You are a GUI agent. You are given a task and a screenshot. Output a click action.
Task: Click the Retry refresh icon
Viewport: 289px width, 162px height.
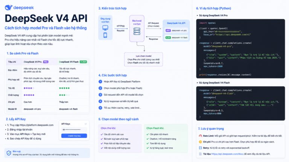(200, 148)
